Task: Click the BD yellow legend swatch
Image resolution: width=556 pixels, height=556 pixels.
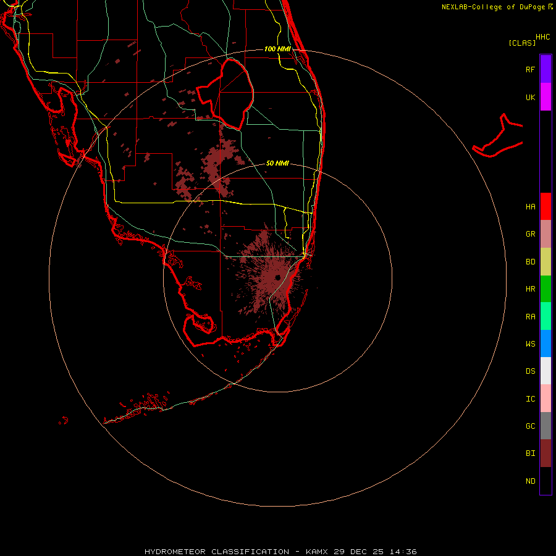Action: [545, 262]
